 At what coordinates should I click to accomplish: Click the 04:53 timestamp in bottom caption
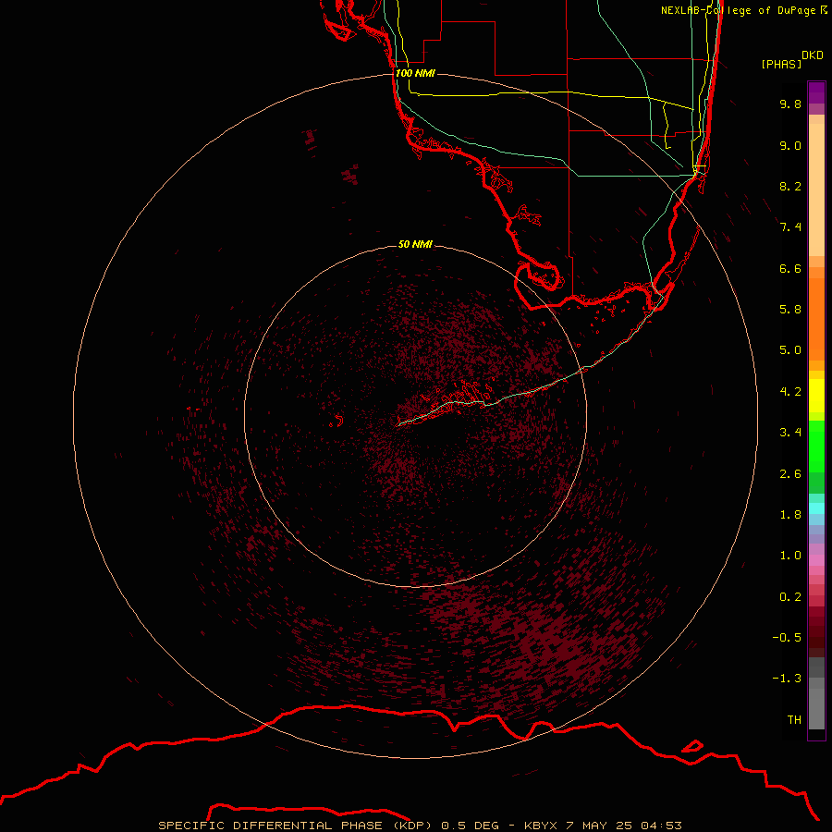point(661,826)
